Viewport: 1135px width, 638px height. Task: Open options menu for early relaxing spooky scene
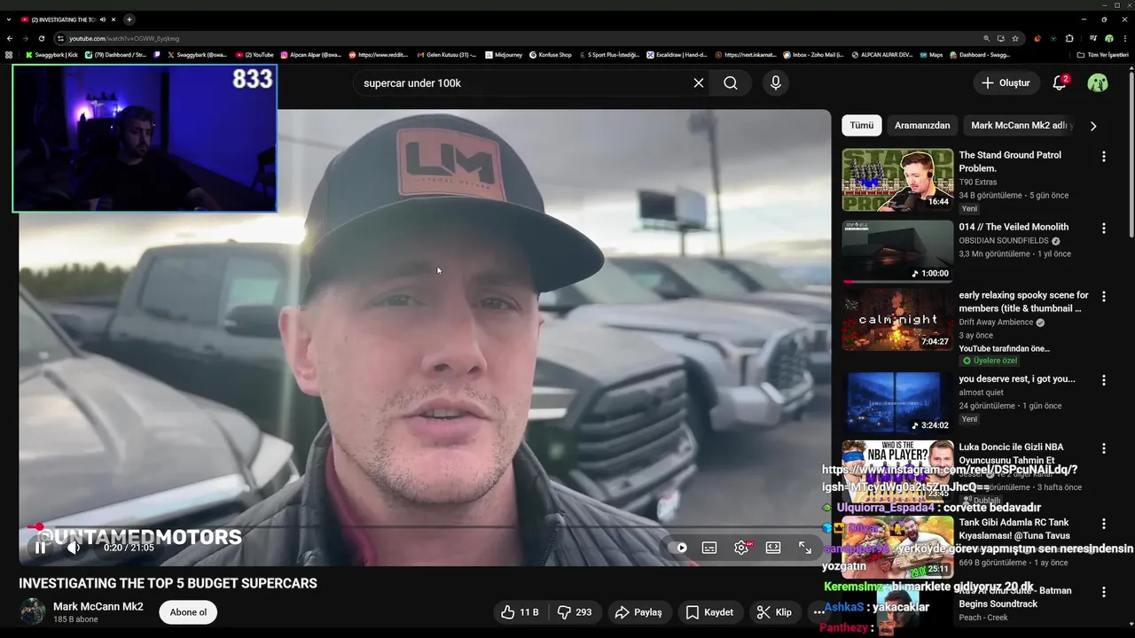[1104, 296]
